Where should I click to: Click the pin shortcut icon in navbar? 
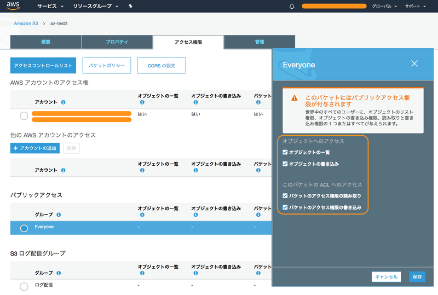(130, 6)
